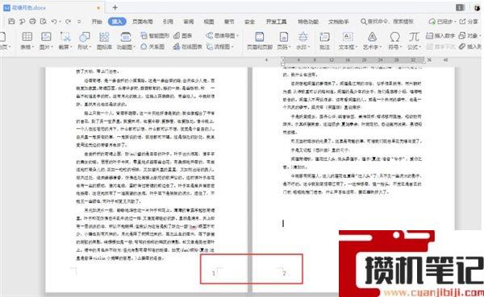
Task: Switch to the 开始 ribbon tab
Action: [x=97, y=22]
